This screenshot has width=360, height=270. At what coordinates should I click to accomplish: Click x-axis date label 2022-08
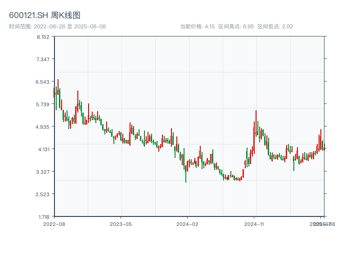tap(54, 224)
